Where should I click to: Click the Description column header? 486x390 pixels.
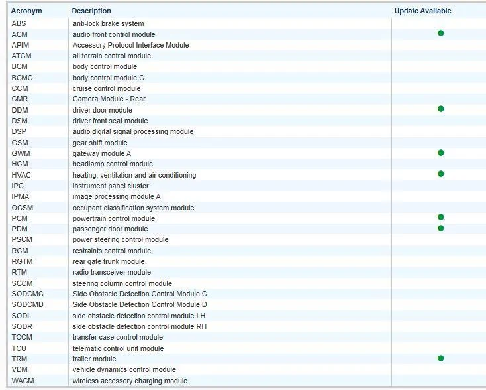(91, 11)
